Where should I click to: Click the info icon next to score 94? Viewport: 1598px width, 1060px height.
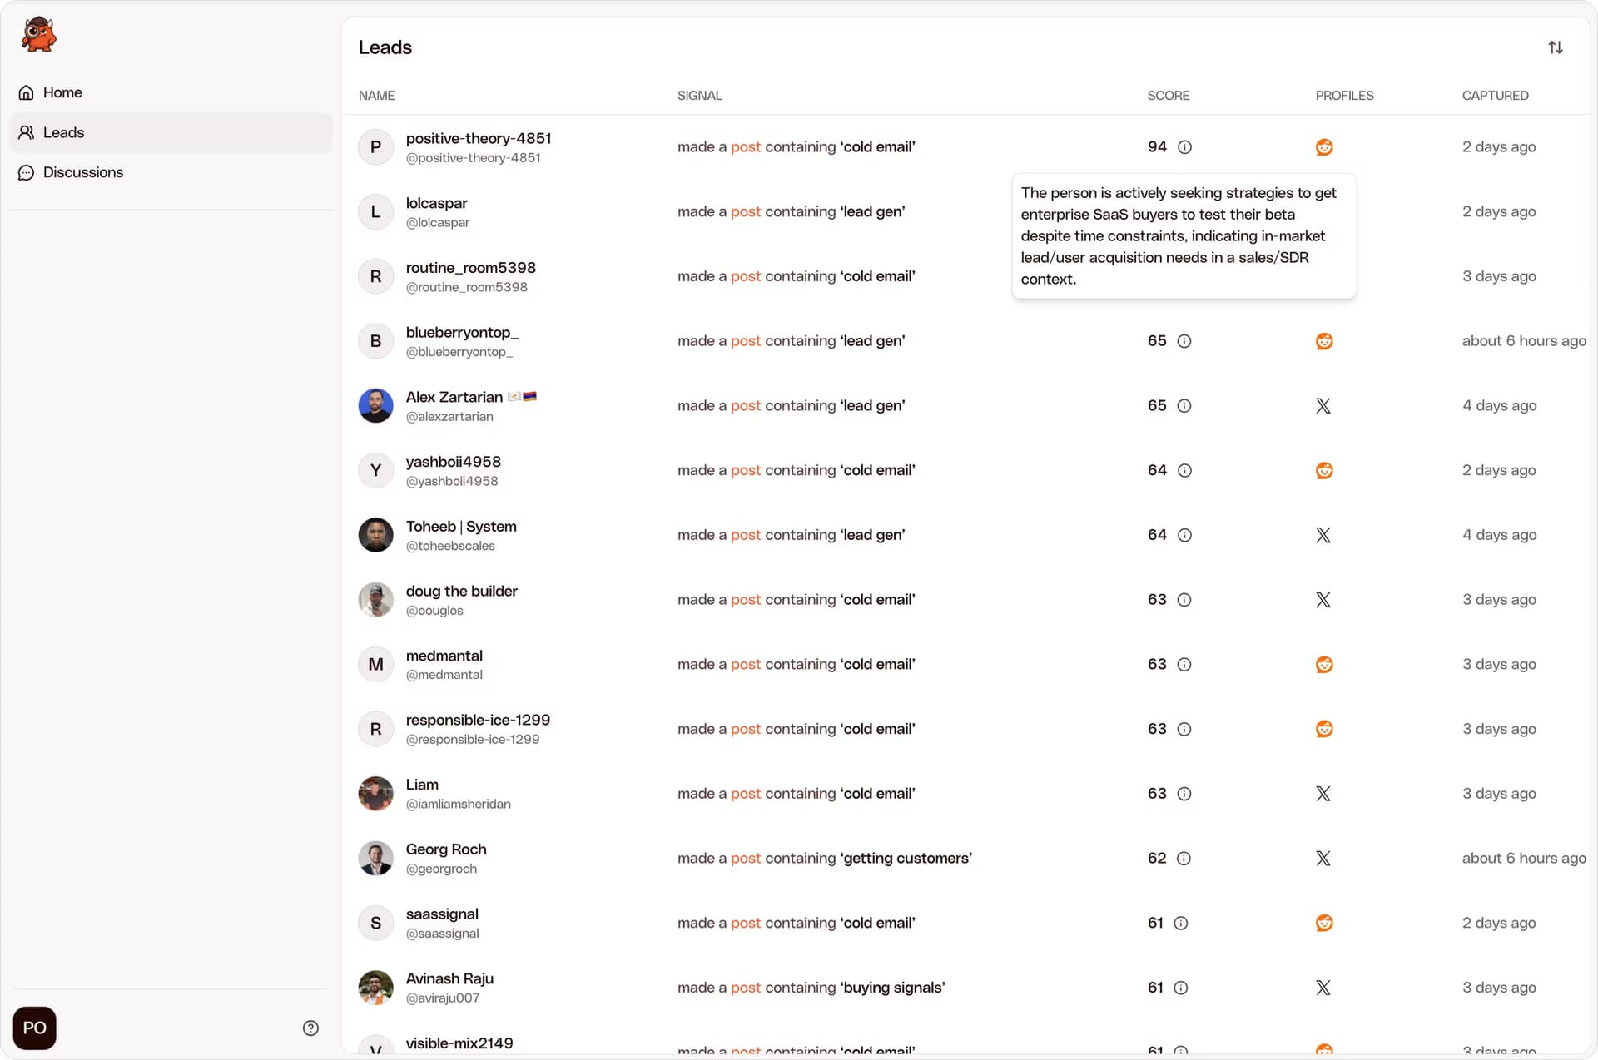click(1184, 147)
